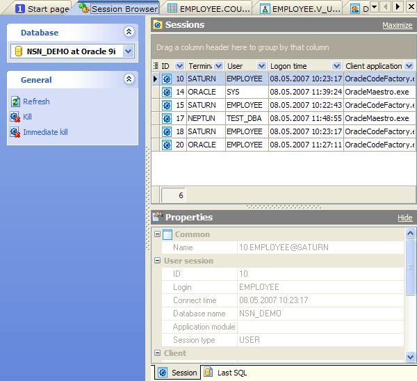Click the grid column chooser icon
The width and height of the screenshot is (417, 381).
click(x=155, y=66)
